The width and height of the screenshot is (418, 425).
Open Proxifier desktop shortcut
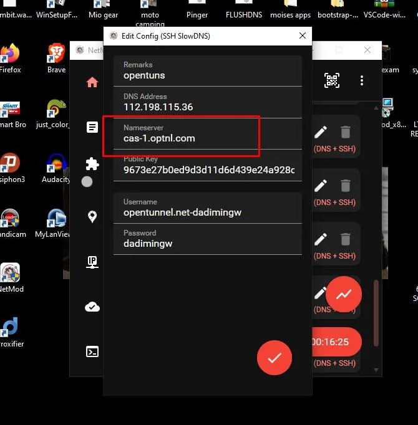pos(11,333)
